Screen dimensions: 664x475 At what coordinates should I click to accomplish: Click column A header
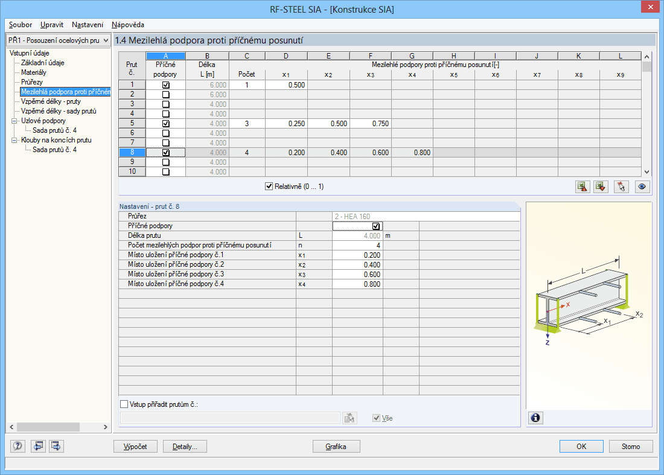(165, 56)
